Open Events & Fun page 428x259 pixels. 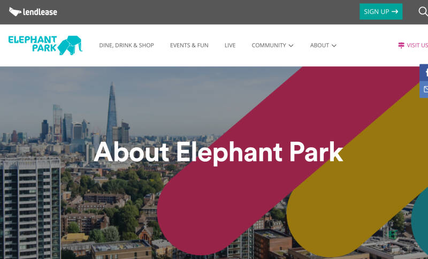coord(189,45)
